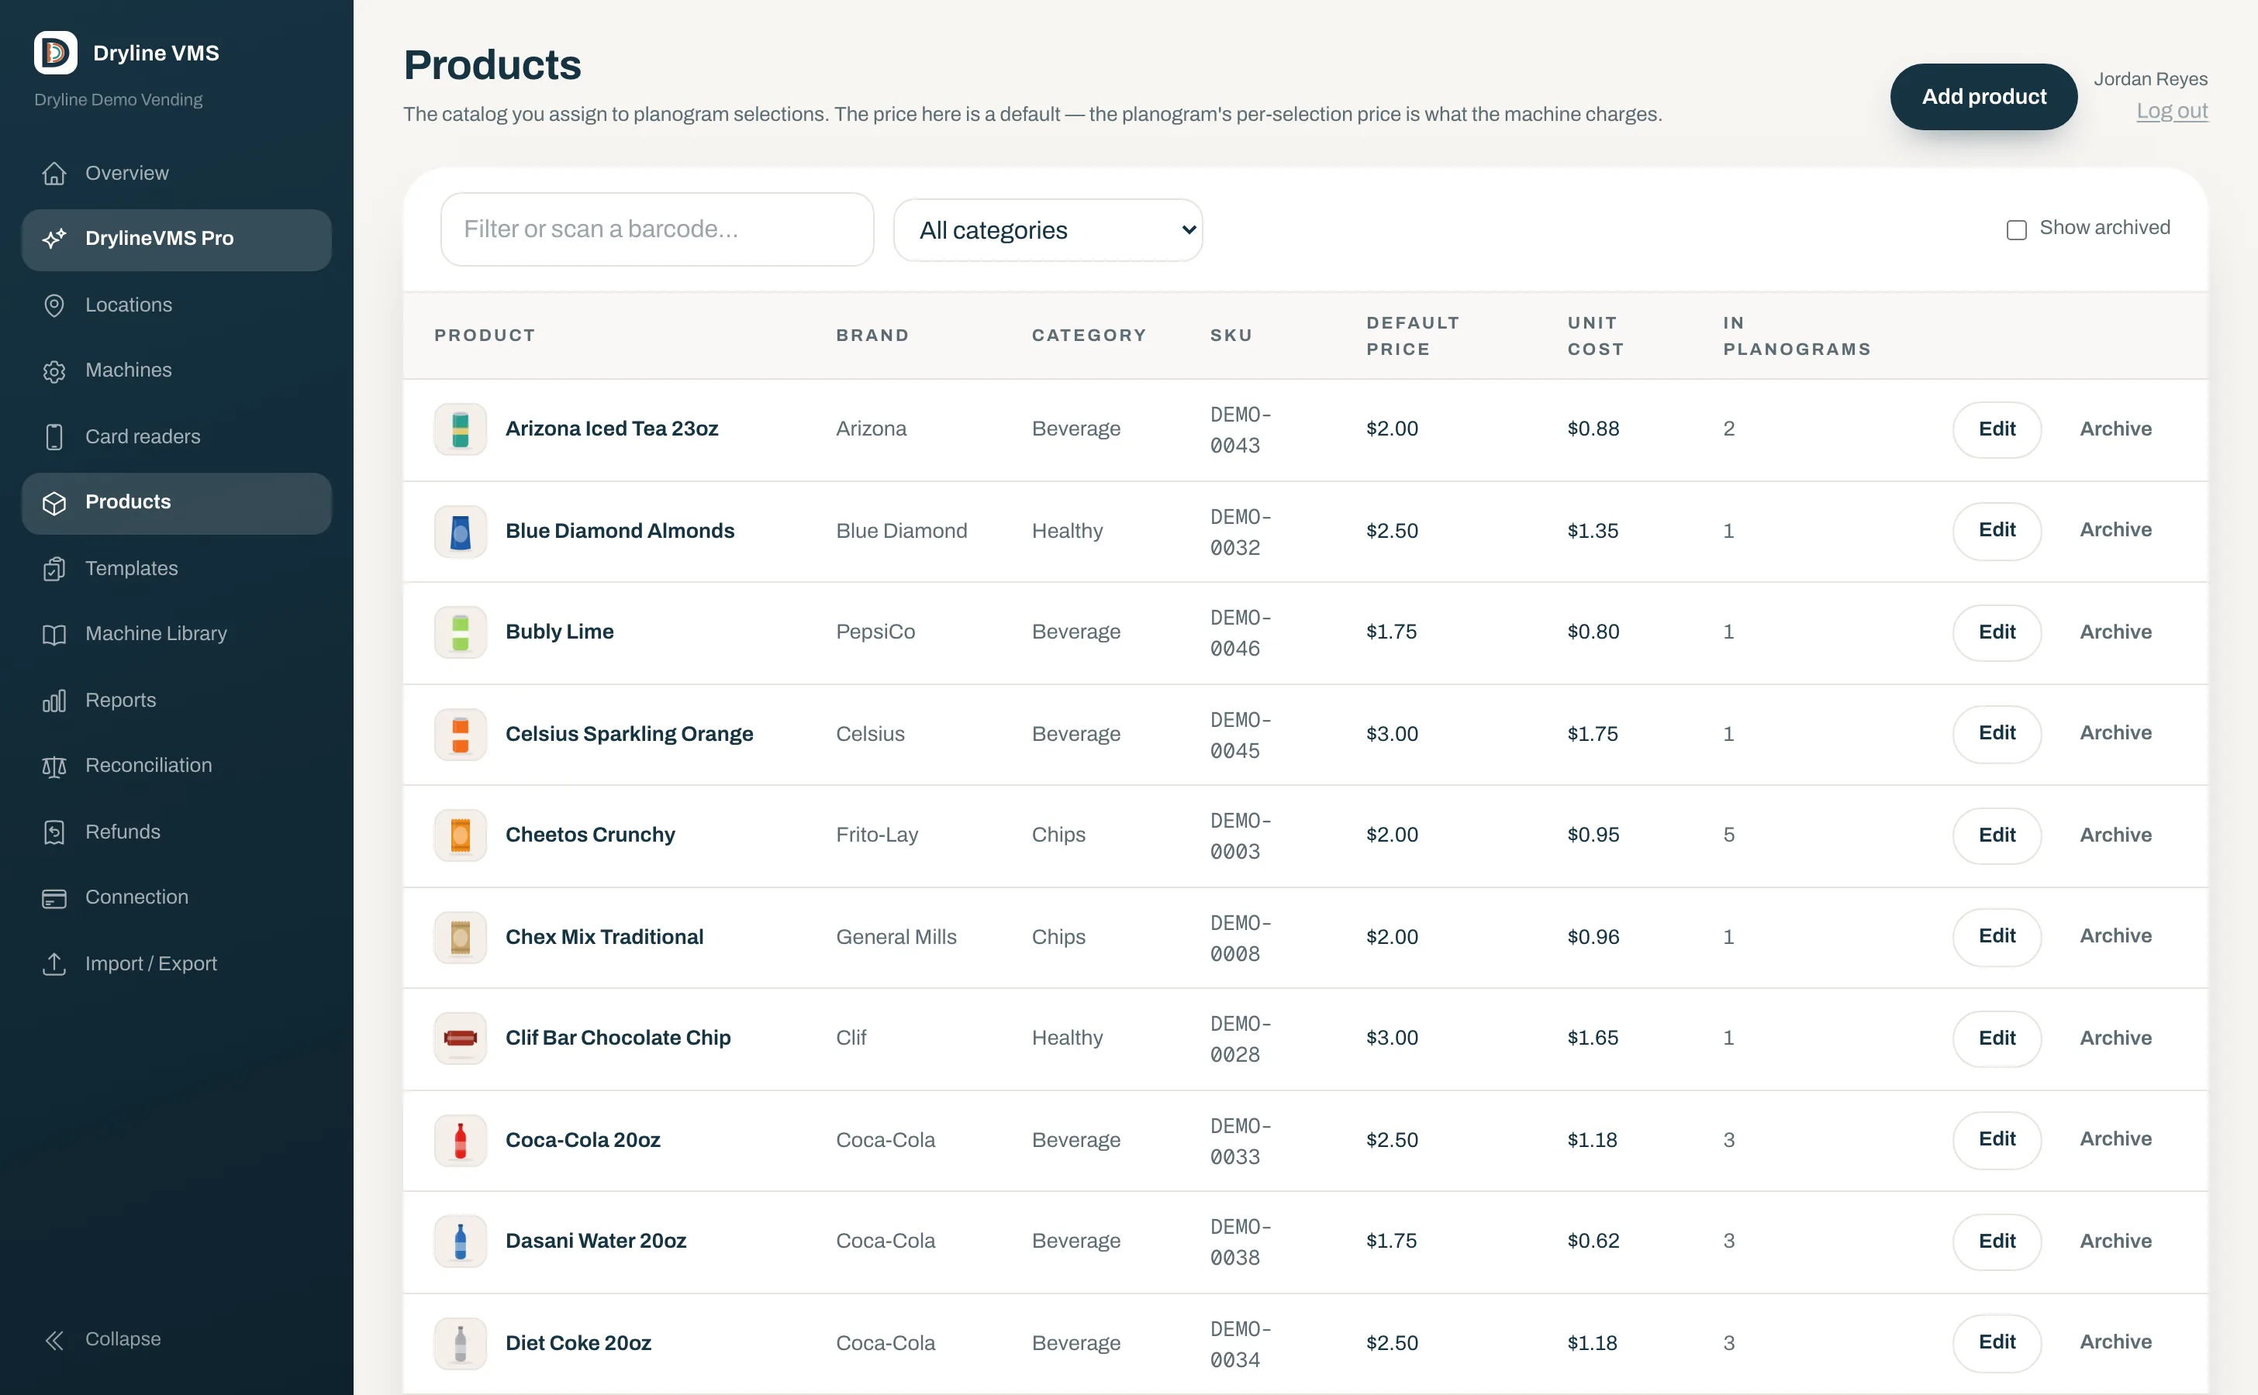
Task: Click the Celsius Sparkling Orange product thumbnail
Action: [x=461, y=735]
